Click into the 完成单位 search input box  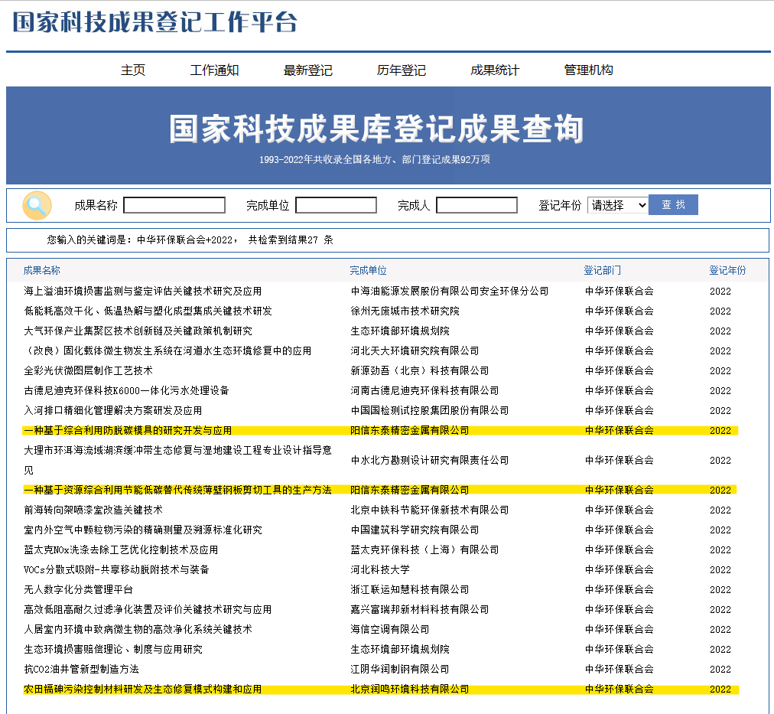[x=337, y=205]
